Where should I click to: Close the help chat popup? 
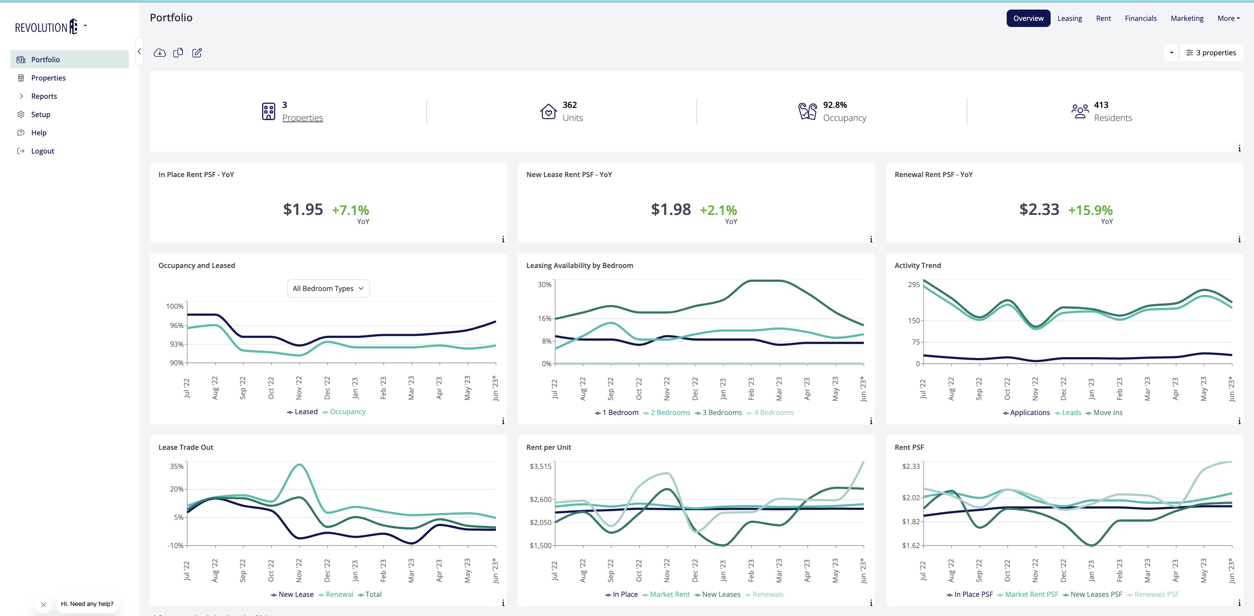click(44, 604)
